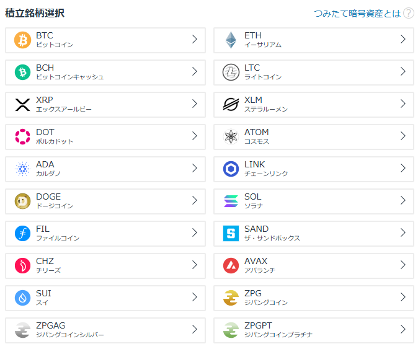
Task: Click the ZPGAG row chevron arrow
Action: 195,329
